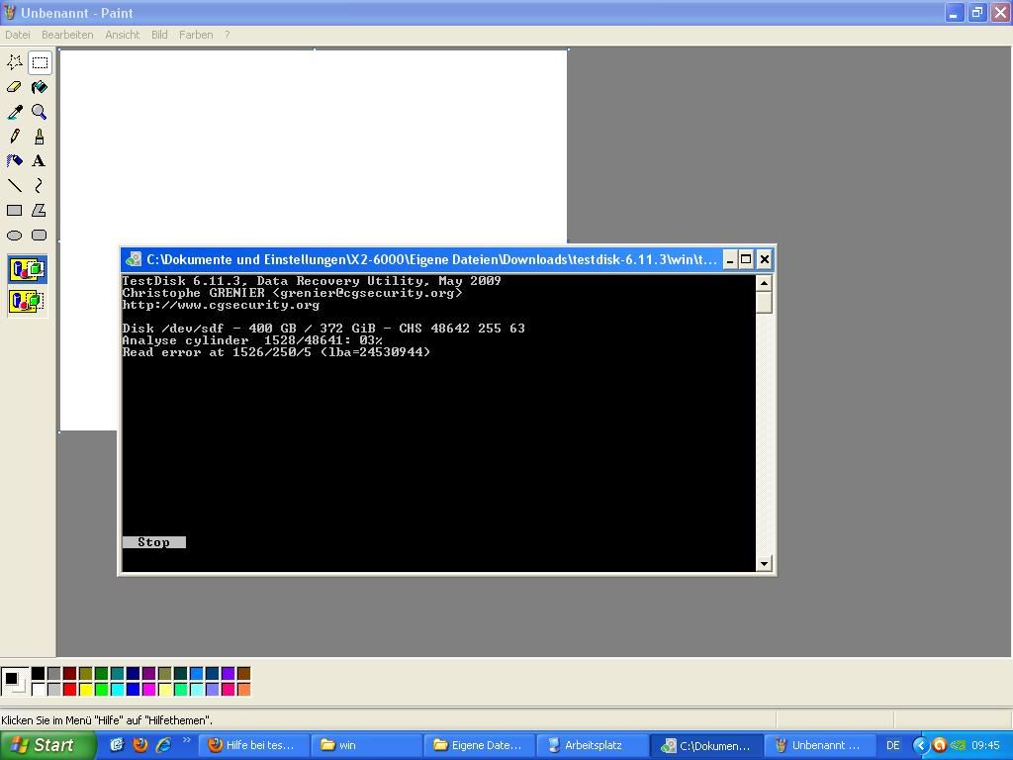The height and width of the screenshot is (760, 1013).
Task: Choose the Airbrush tool
Action: [15, 161]
